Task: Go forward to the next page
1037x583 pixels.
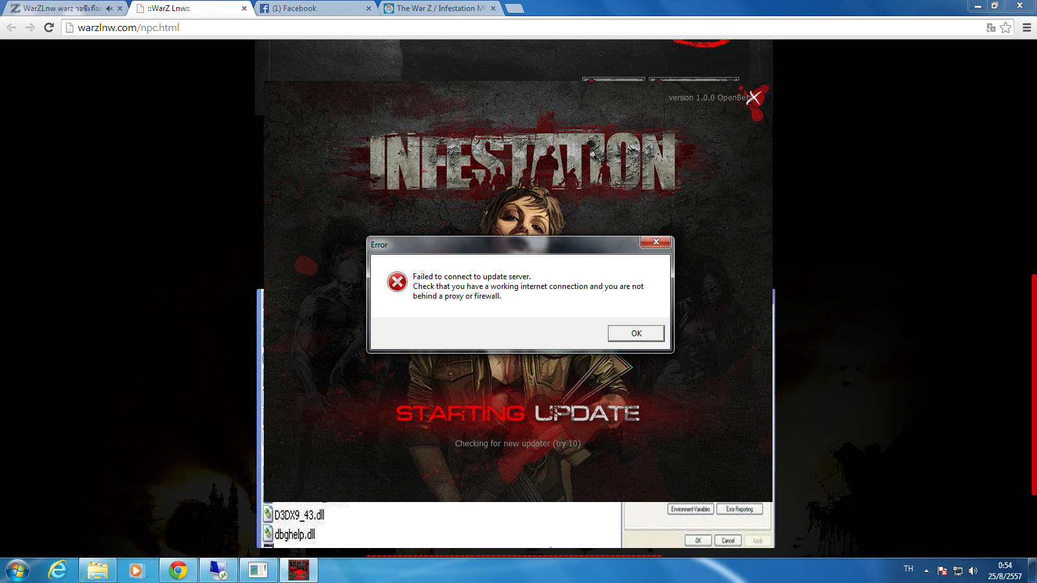Action: 30,27
